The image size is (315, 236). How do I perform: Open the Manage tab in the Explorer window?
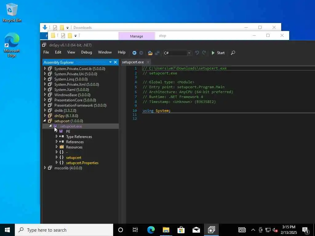[x=137, y=36]
